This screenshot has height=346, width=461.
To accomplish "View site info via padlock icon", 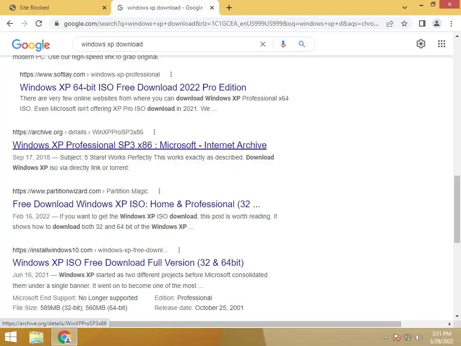I will click(57, 23).
